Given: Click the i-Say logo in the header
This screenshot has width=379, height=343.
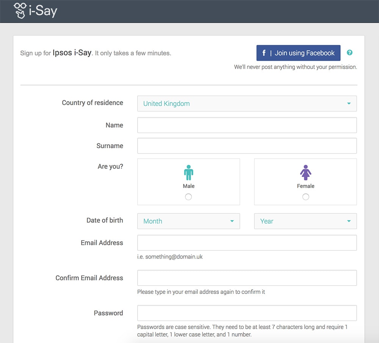Looking at the screenshot, I should pyautogui.click(x=35, y=11).
